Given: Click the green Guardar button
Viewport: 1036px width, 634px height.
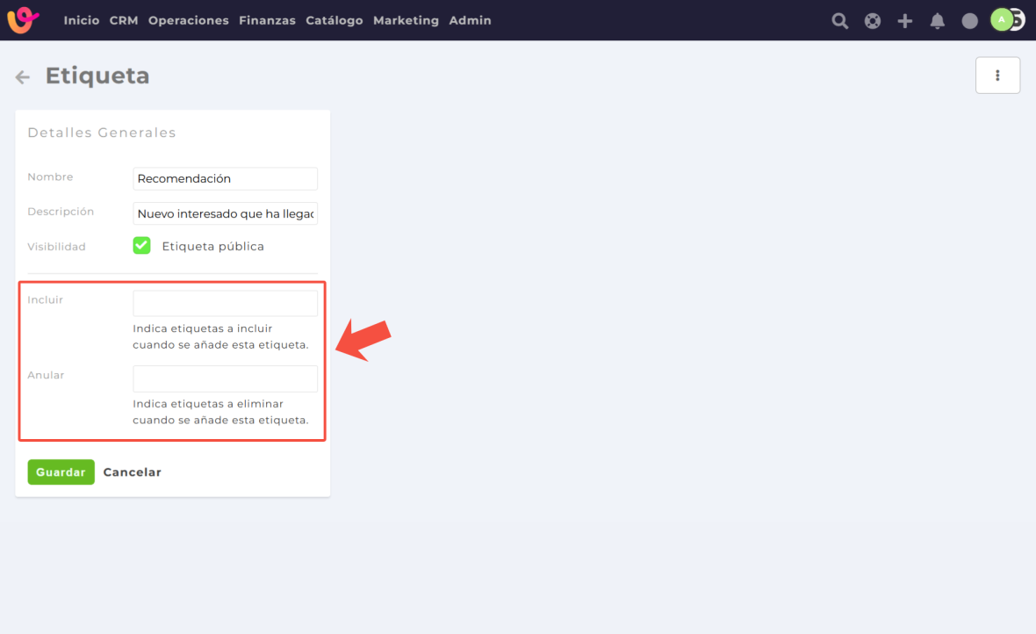Looking at the screenshot, I should pyautogui.click(x=61, y=472).
